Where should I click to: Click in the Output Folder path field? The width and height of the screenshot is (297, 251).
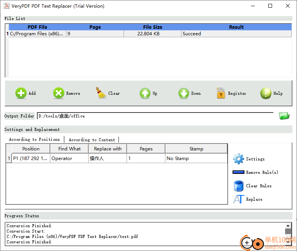tap(155, 116)
